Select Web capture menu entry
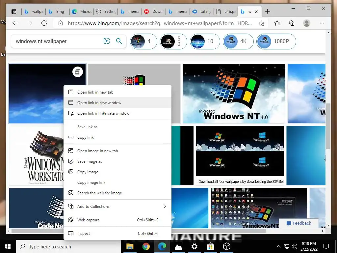Viewport: 337px width, 253px height. [x=117, y=220]
